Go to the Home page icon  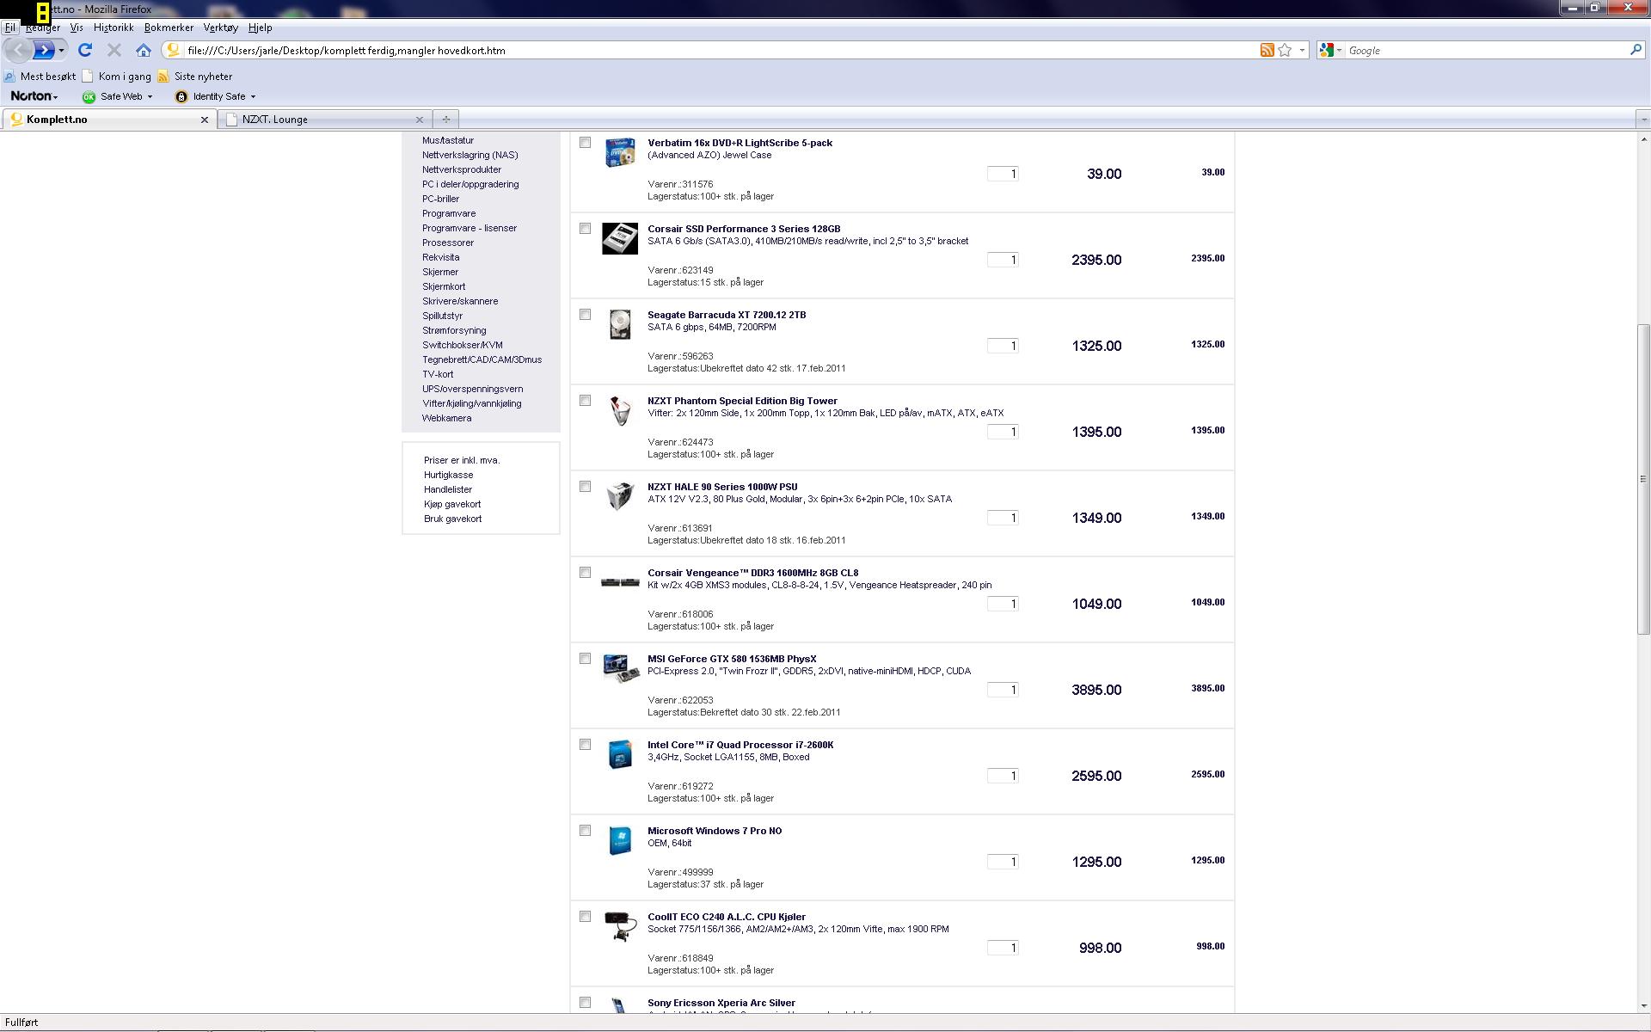144,50
